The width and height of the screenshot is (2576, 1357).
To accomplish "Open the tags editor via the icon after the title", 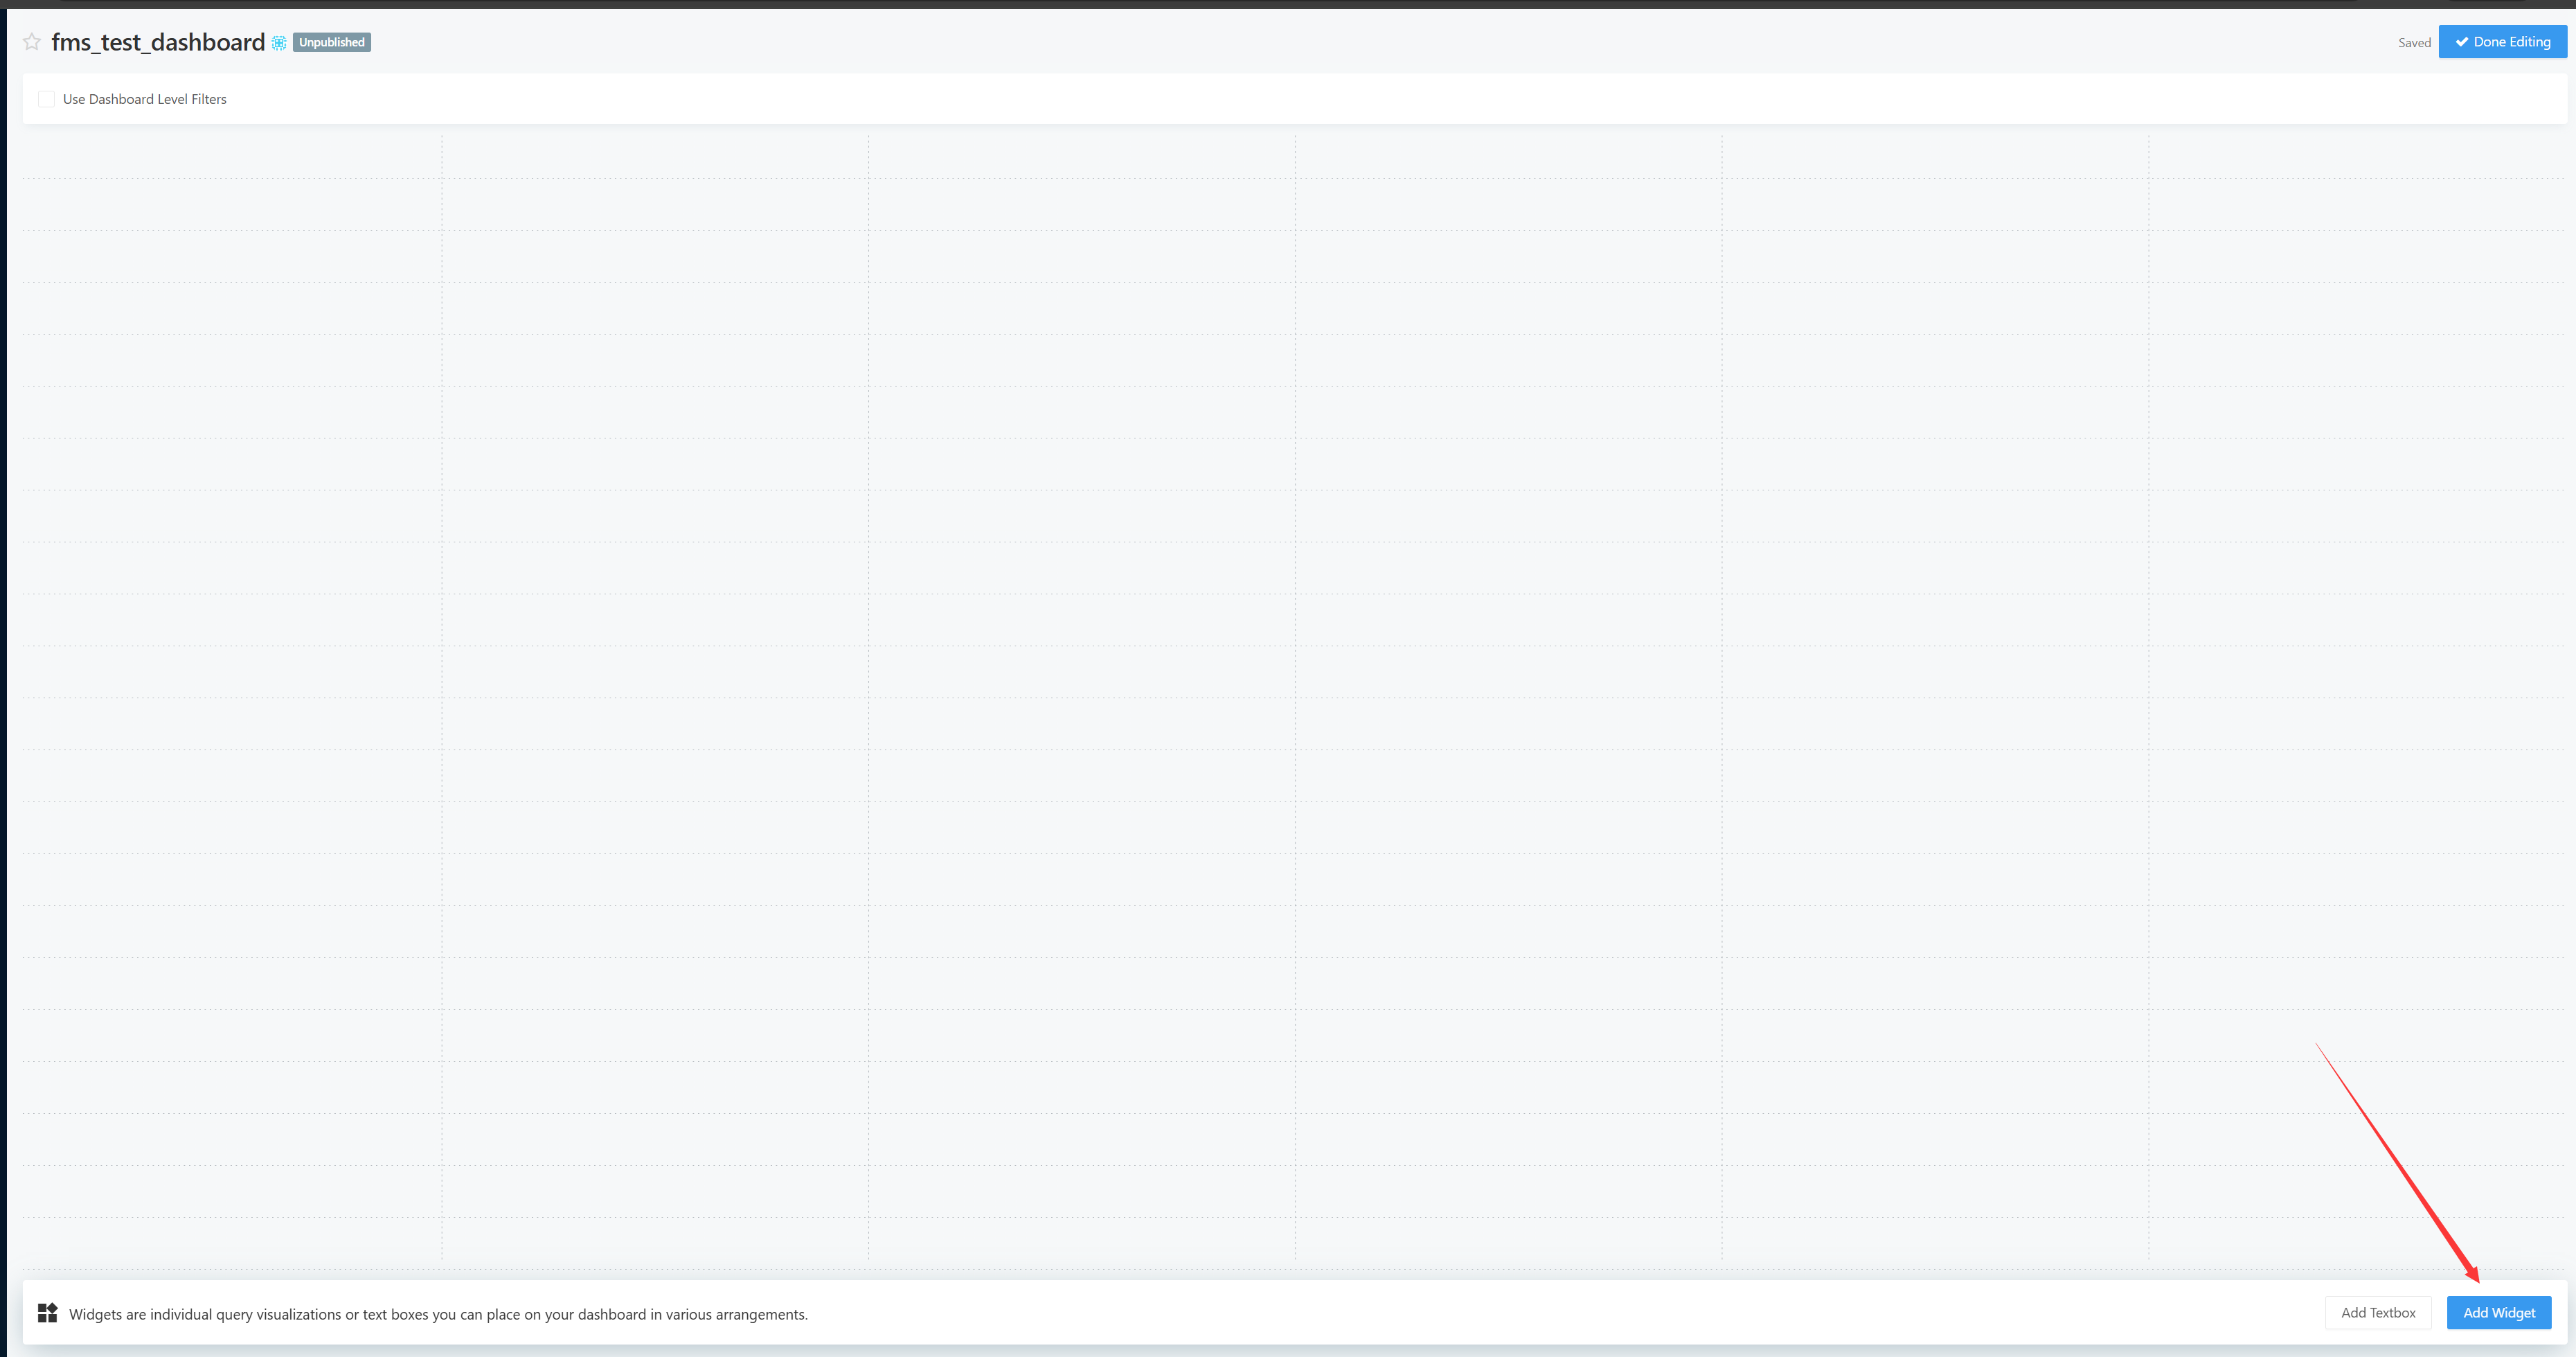I will pos(278,43).
